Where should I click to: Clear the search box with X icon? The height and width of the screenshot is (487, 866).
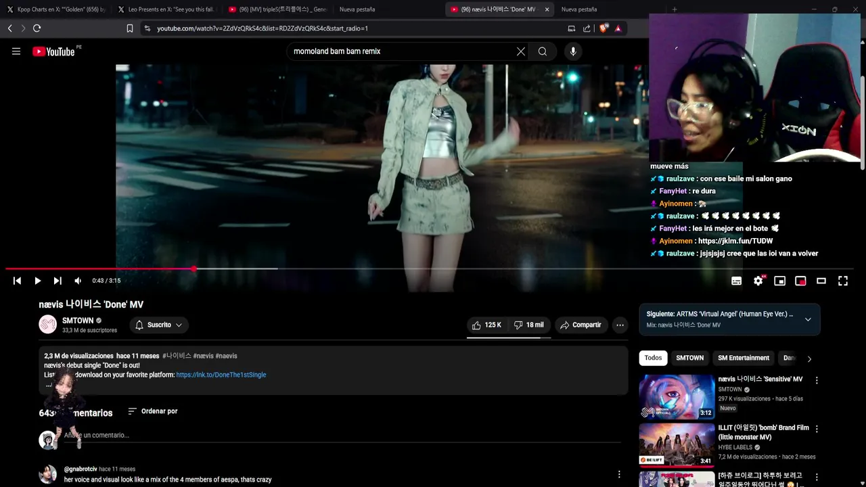pos(521,51)
